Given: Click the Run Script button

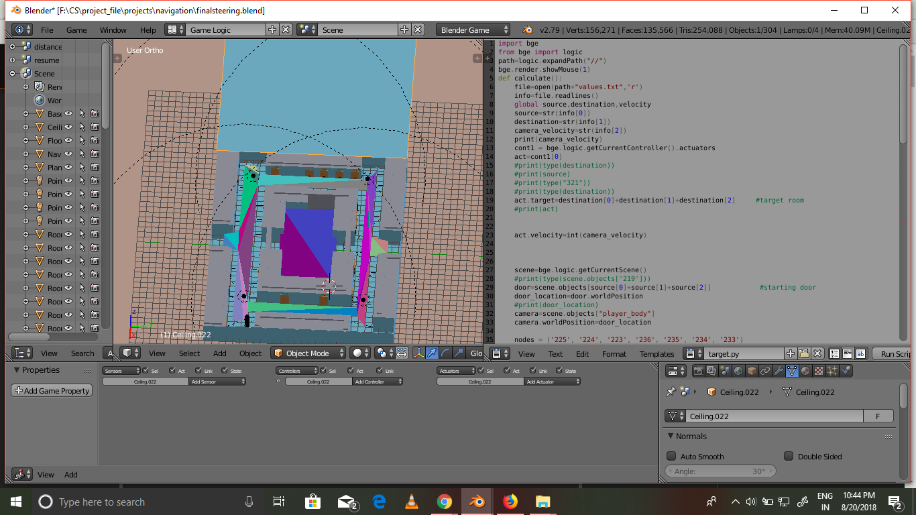Looking at the screenshot, I should pyautogui.click(x=892, y=353).
